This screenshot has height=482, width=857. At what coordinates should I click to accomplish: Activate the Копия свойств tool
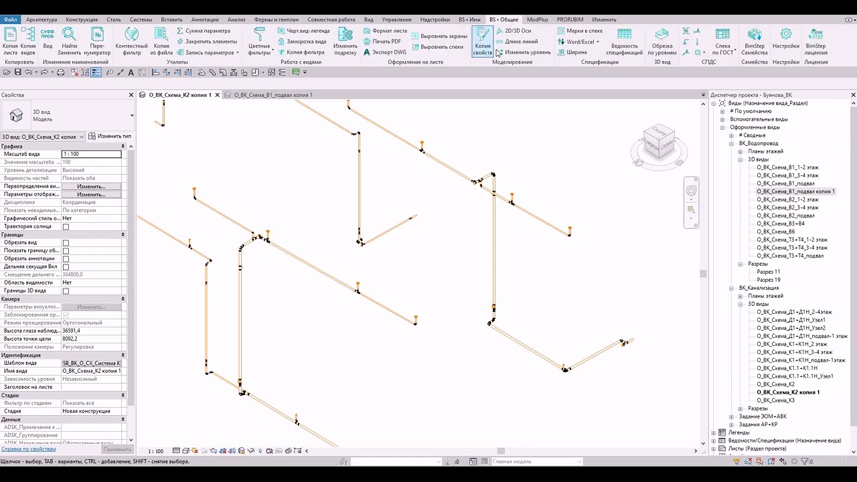(483, 41)
